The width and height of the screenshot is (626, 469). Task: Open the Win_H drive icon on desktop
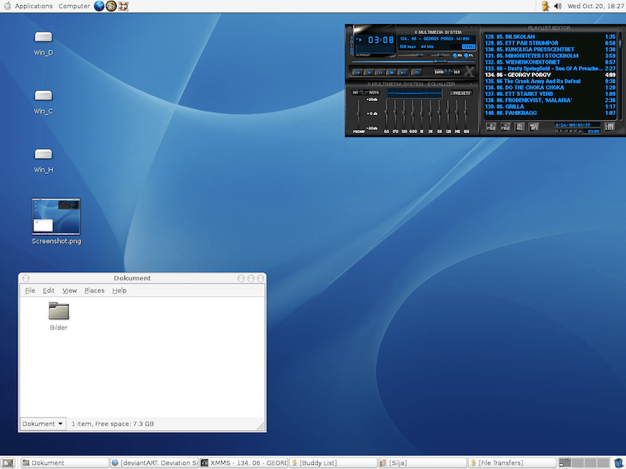pos(43,155)
